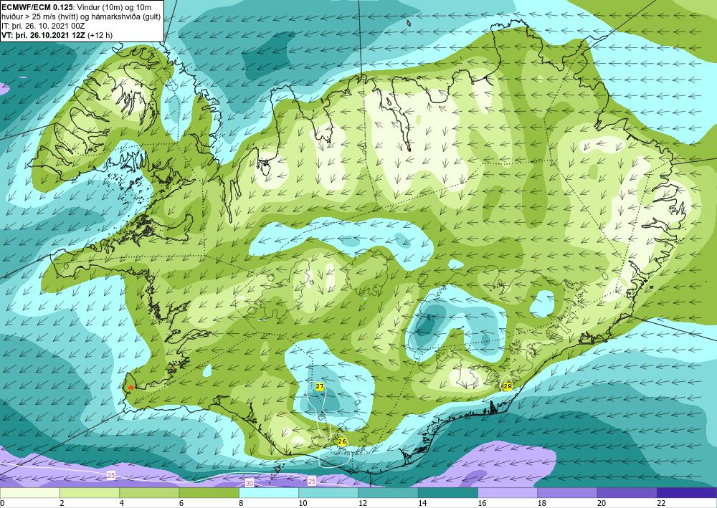Pick the 8–10 m/s light cyan legend swatch
The height and width of the screenshot is (508, 717).
click(269, 493)
